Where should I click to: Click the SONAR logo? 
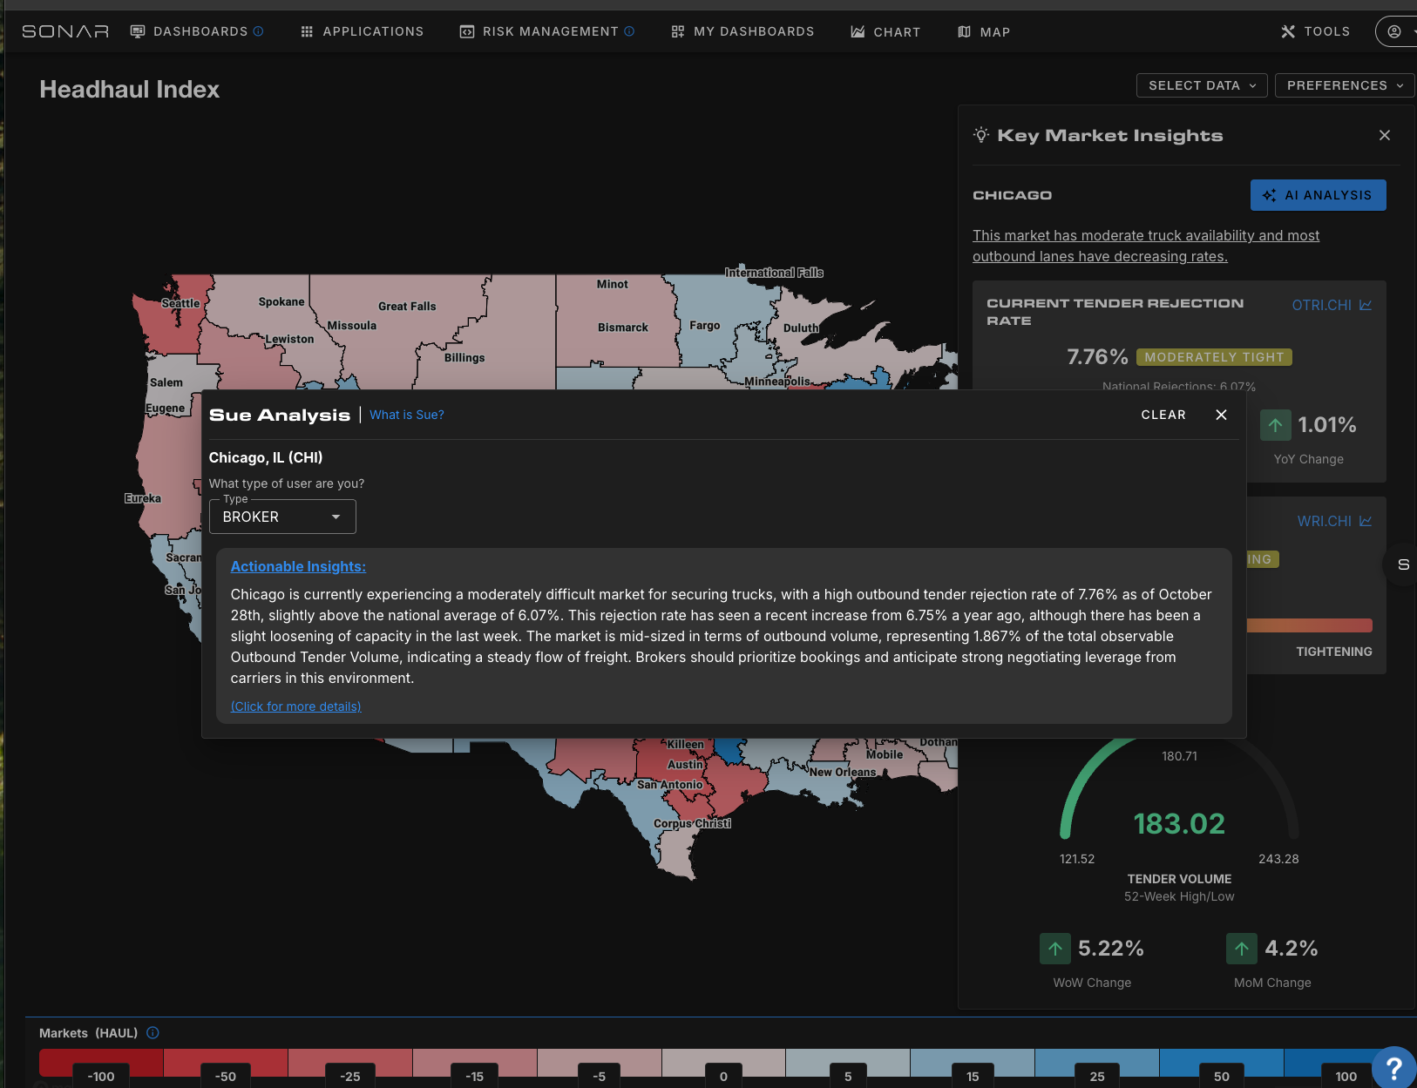coord(65,31)
